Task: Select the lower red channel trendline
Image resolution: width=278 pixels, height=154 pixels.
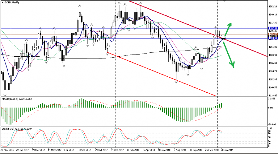Action: coord(161,73)
